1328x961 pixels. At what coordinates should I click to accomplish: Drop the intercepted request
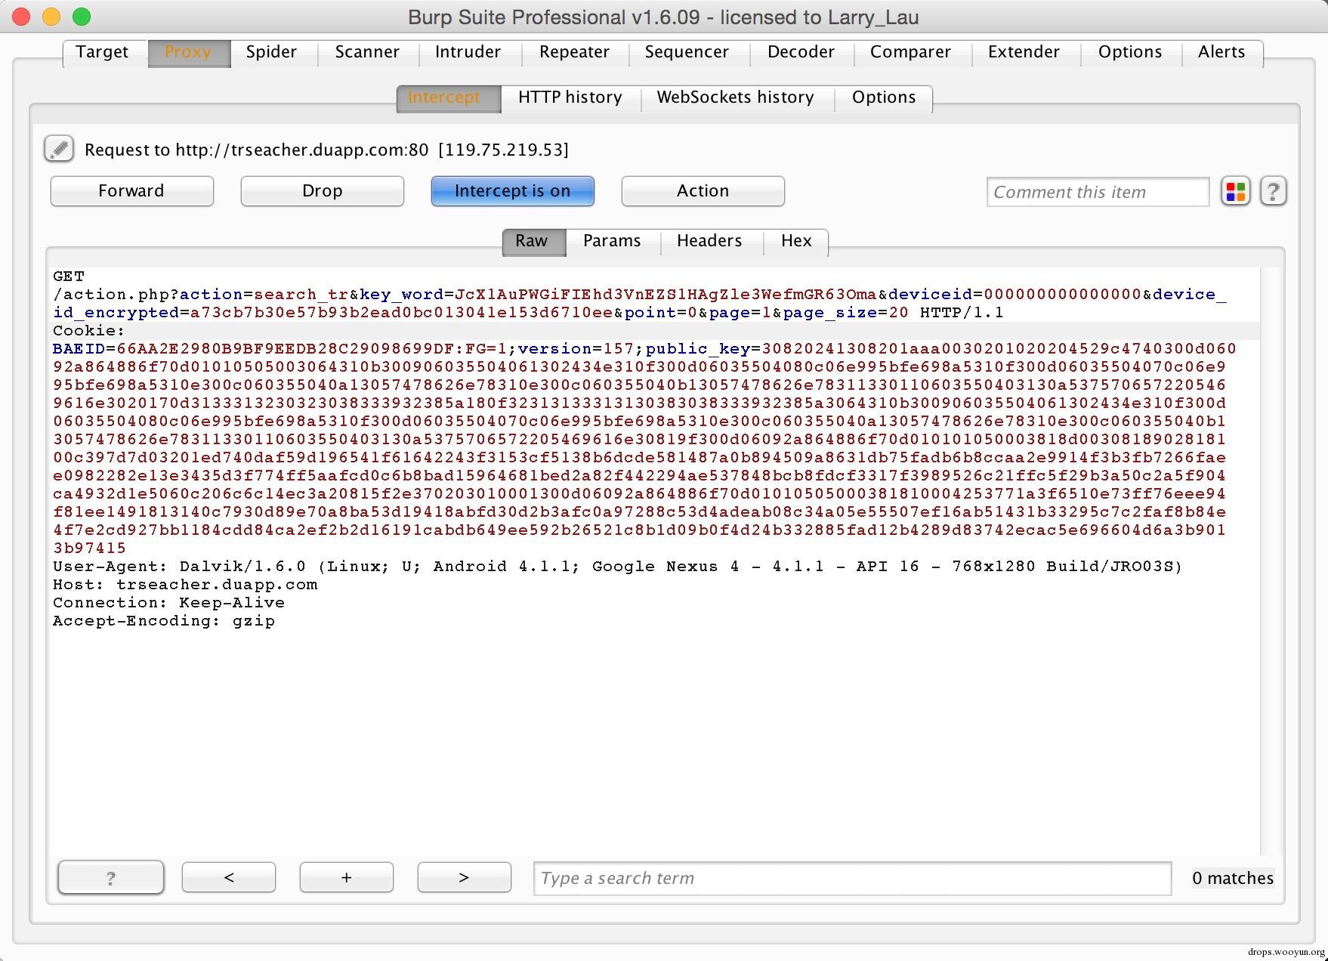tap(323, 191)
